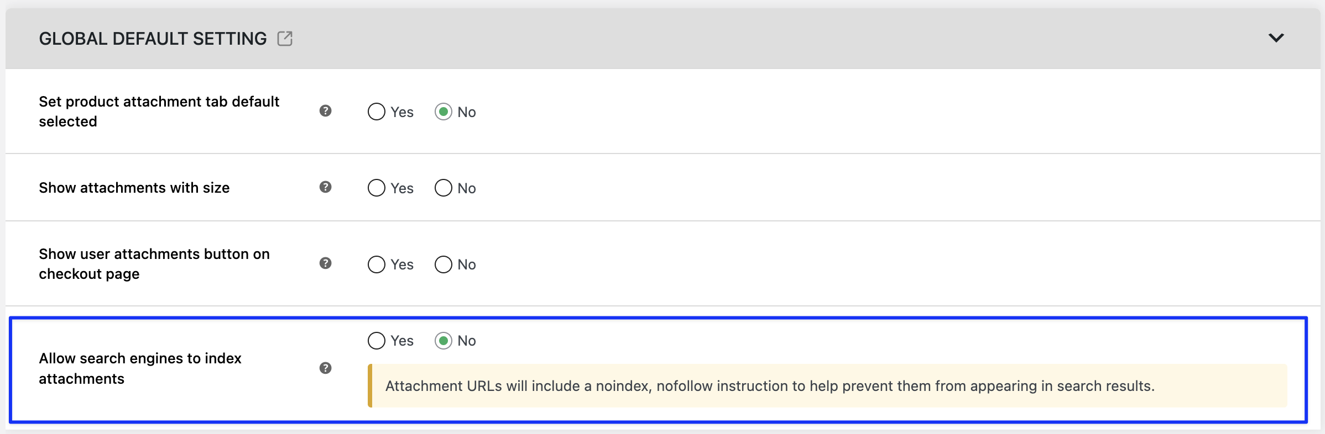Image resolution: width=1325 pixels, height=434 pixels.
Task: Select Yes for user attachments button on checkout
Action: pyautogui.click(x=377, y=264)
